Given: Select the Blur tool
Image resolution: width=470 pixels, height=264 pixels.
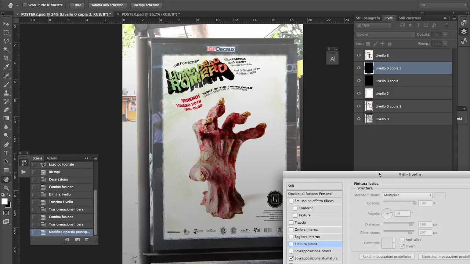Looking at the screenshot, I should coord(6,127).
